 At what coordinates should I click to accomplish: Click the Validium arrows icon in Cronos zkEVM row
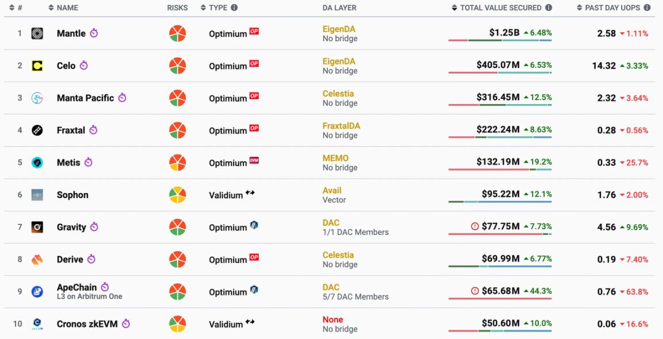click(250, 322)
